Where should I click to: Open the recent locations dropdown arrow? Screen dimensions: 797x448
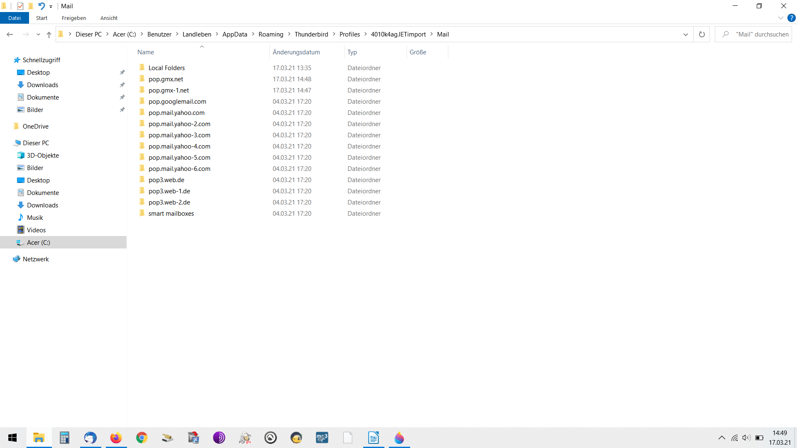pos(38,34)
